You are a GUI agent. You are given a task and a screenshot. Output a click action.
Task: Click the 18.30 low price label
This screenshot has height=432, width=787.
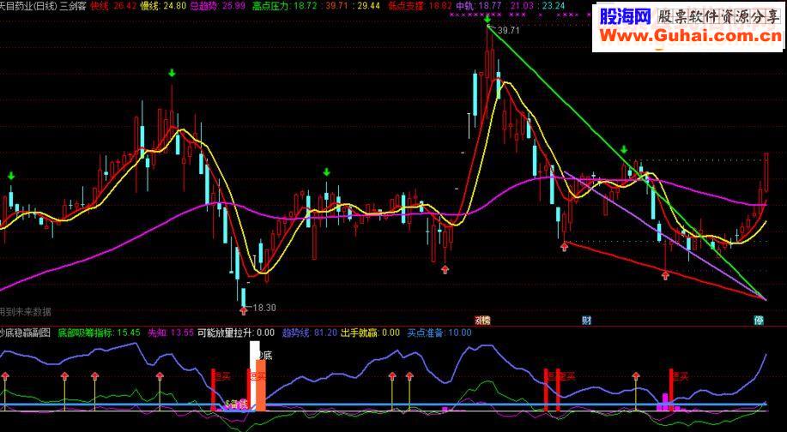(264, 308)
